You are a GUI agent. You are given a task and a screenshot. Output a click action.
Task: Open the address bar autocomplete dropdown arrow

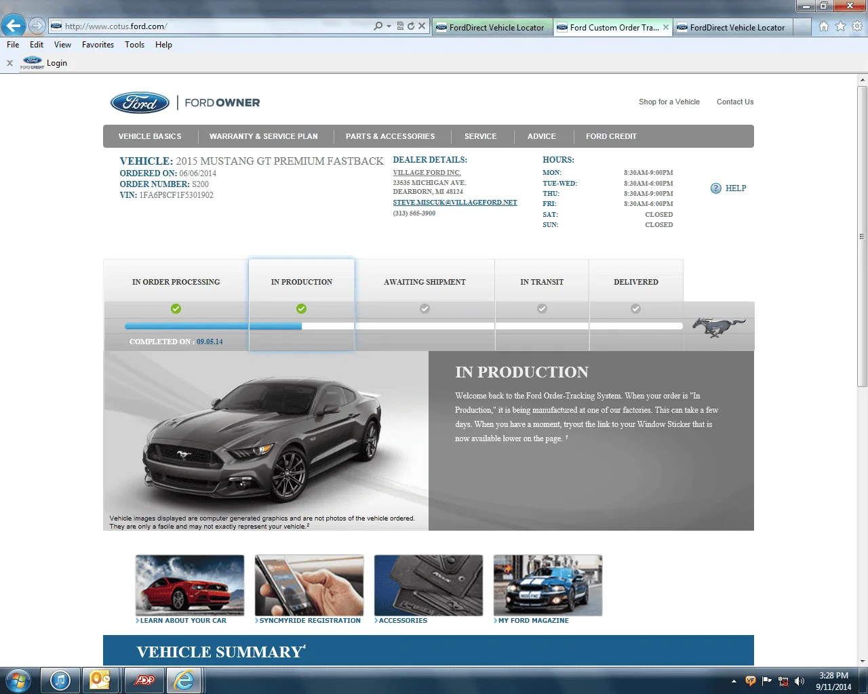(389, 26)
